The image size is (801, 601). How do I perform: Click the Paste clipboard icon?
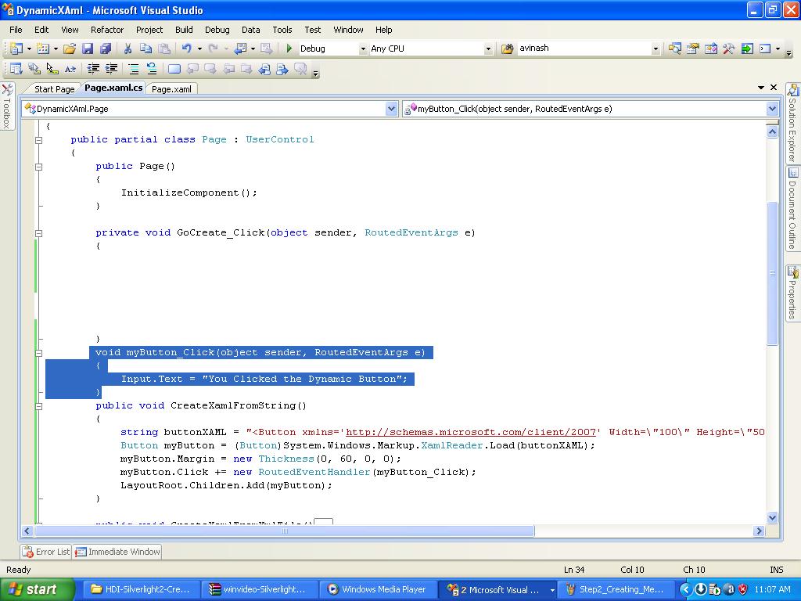click(x=164, y=49)
